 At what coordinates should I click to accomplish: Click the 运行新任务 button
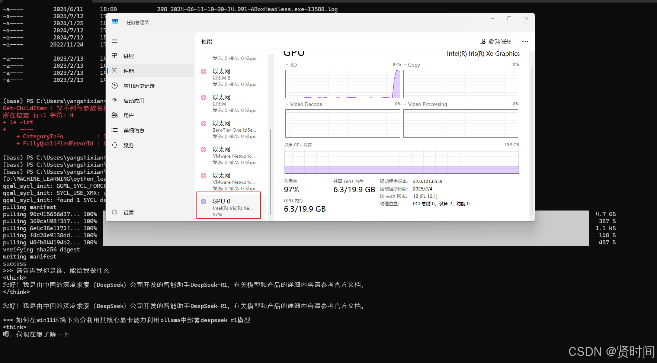495,41
